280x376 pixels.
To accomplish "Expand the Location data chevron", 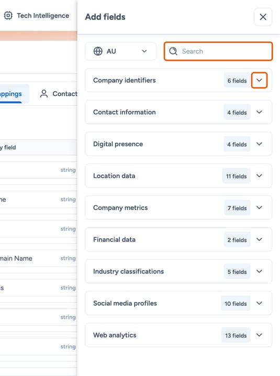I will click(259, 176).
